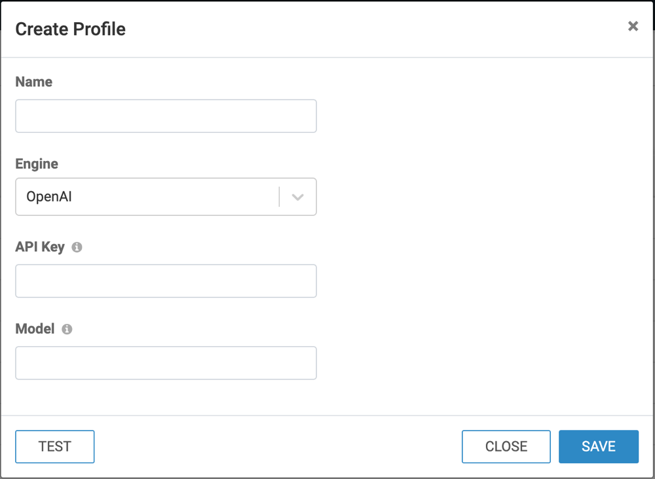Dismiss dialog with the X icon
This screenshot has height=479, width=655.
pyautogui.click(x=633, y=26)
